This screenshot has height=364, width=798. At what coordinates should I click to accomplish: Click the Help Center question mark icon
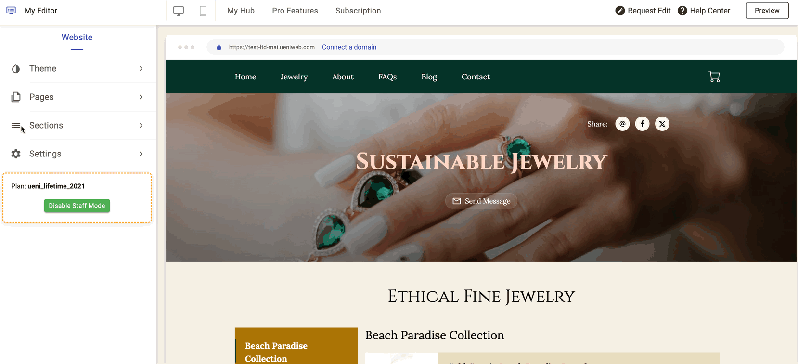point(682,11)
